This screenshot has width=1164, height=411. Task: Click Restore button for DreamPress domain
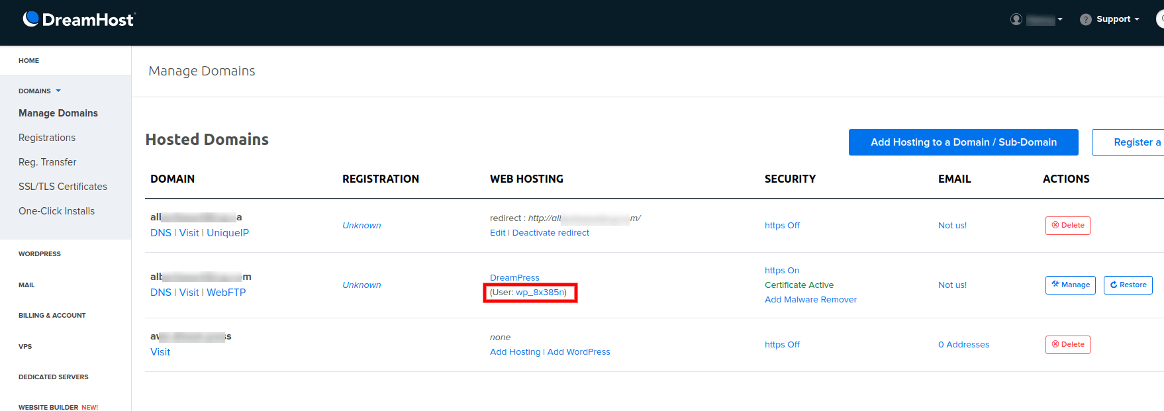click(x=1128, y=285)
